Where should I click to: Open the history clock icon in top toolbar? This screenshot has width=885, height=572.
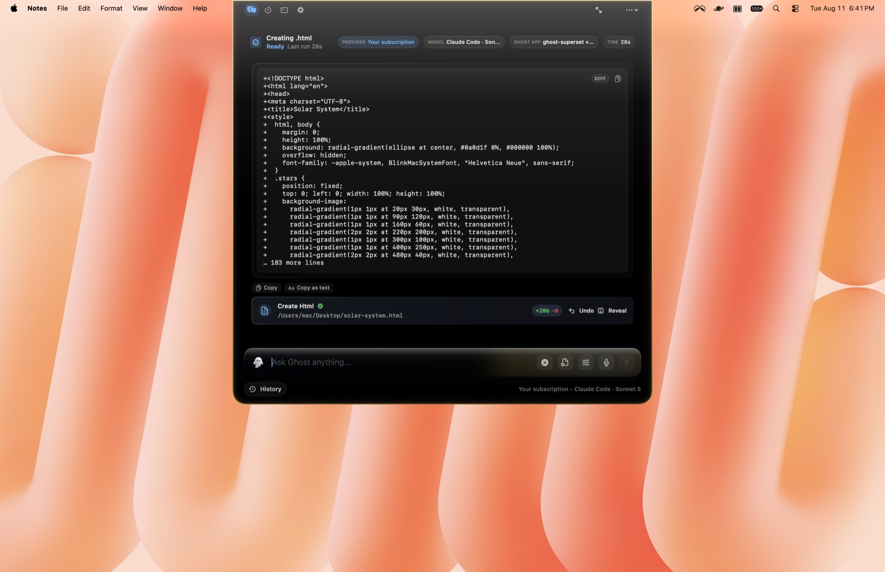(x=268, y=10)
